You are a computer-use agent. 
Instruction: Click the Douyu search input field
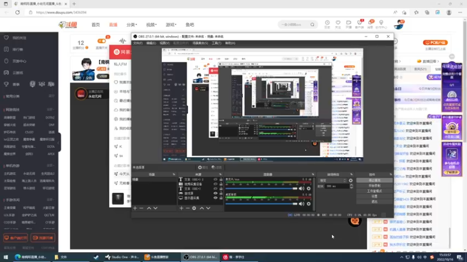click(x=294, y=24)
